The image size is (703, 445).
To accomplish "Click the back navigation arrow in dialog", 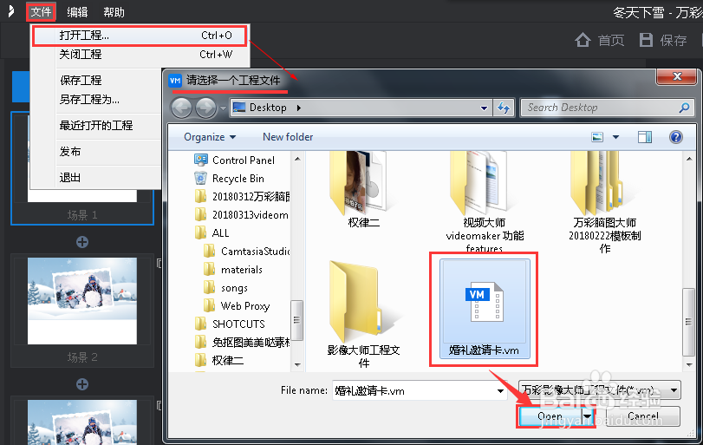I will click(181, 108).
